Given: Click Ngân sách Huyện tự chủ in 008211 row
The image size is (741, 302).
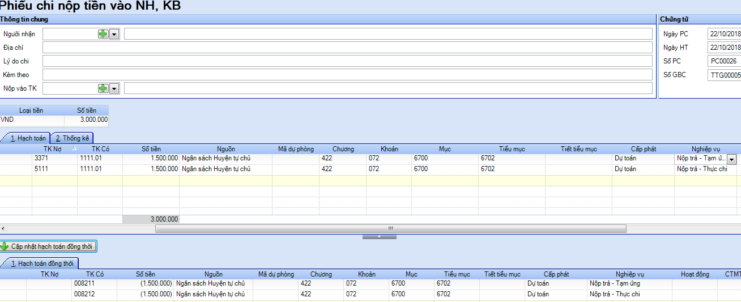Looking at the screenshot, I should [x=214, y=283].
